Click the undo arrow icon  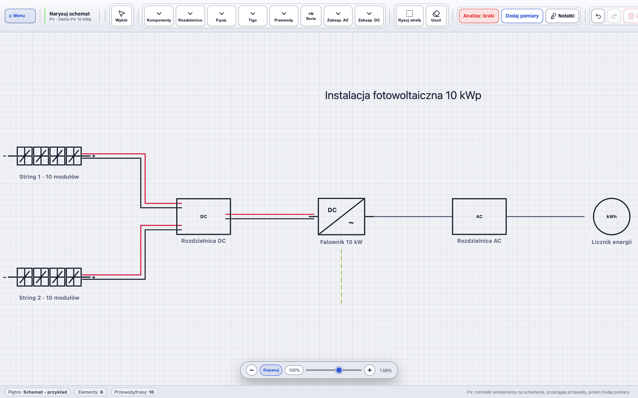coord(598,16)
